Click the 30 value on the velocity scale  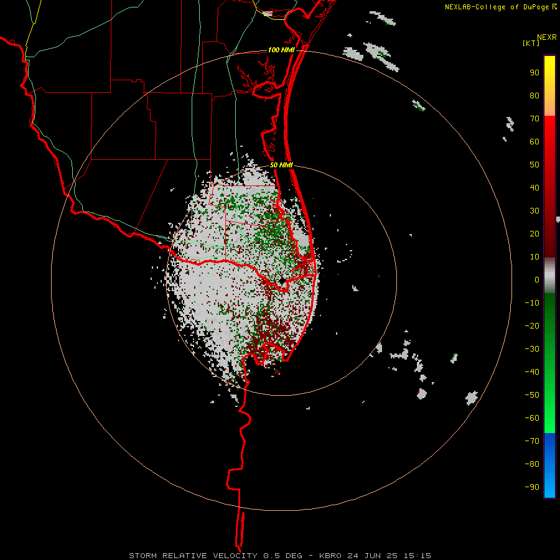click(534, 211)
